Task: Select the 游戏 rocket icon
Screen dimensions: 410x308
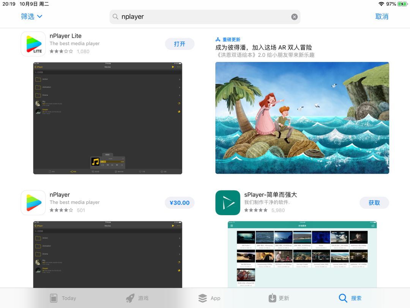Action: [x=129, y=298]
